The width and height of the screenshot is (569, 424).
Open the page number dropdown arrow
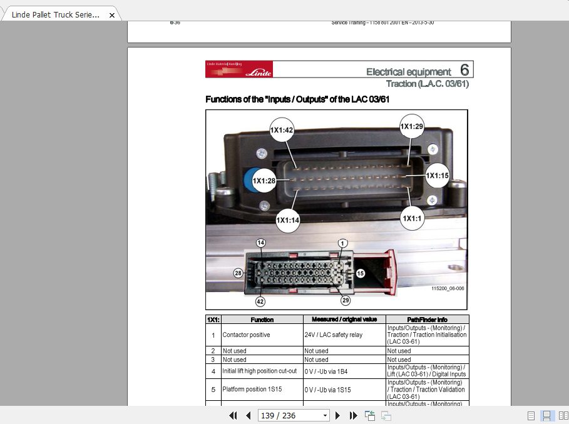tap(325, 416)
